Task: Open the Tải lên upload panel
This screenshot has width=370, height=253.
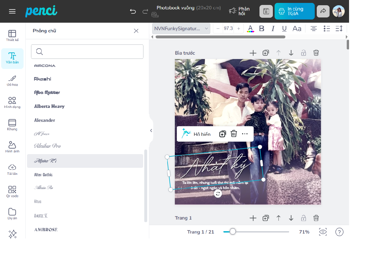Action: point(12,170)
